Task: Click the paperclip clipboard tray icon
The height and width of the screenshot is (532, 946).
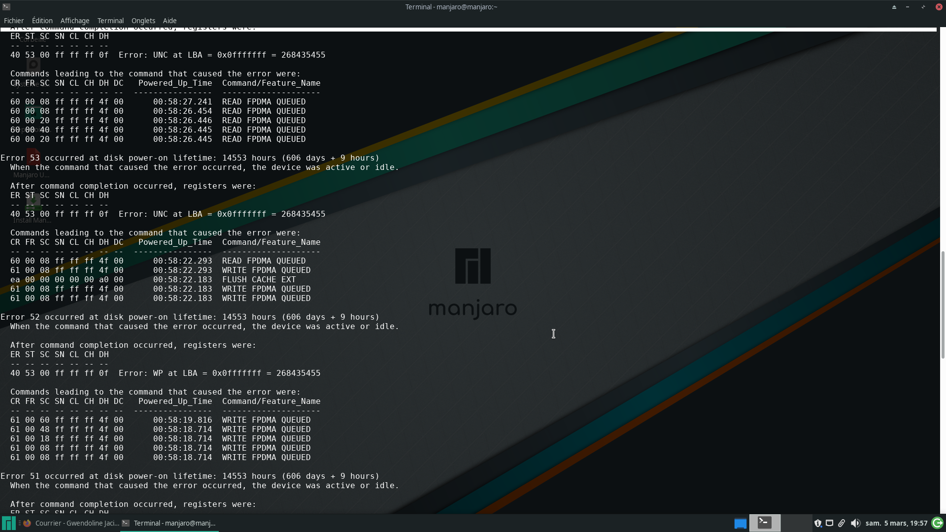Action: click(842, 523)
